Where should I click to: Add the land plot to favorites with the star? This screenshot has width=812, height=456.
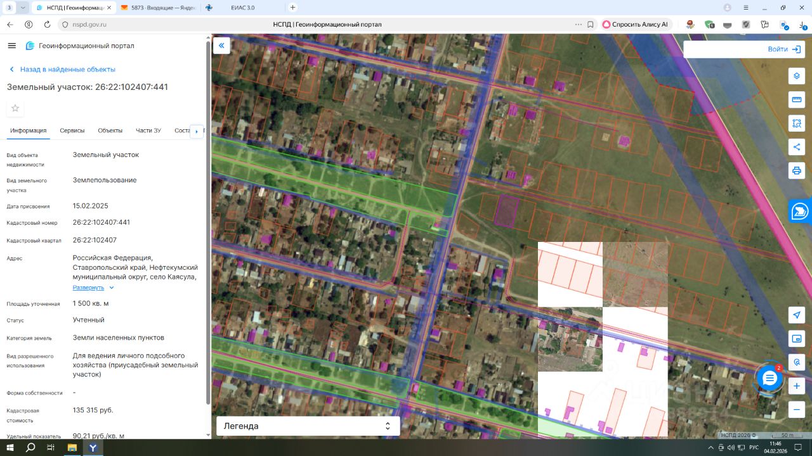tap(15, 108)
